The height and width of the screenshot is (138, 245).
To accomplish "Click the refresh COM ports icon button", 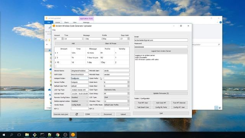I will coord(77,114).
